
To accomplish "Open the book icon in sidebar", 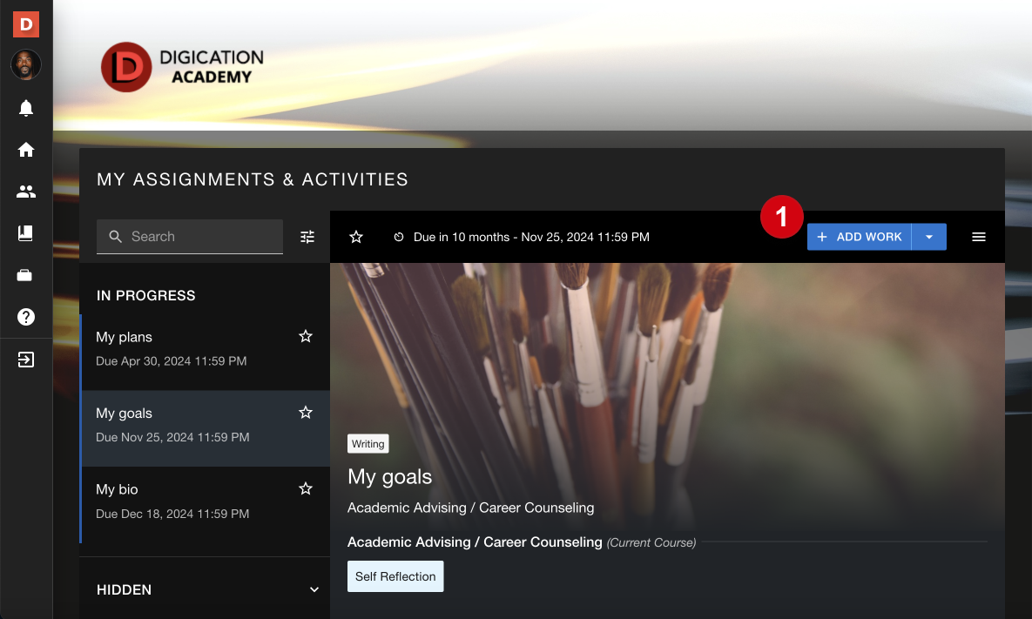I will tap(26, 233).
